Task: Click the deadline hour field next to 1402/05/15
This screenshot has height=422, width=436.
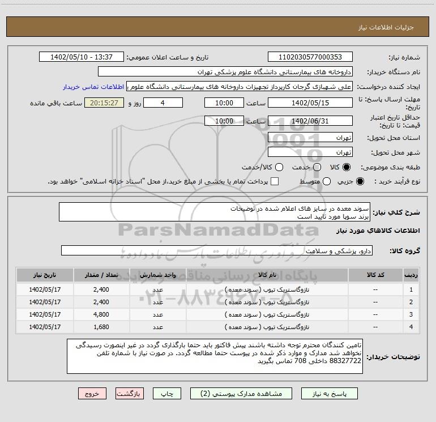Action: [x=224, y=103]
